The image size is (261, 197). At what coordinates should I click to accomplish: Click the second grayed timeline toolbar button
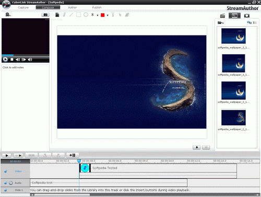click(45, 155)
